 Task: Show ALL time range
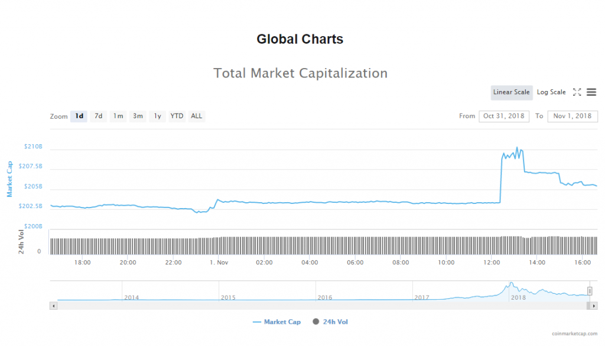[x=197, y=116]
